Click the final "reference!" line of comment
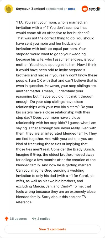The height and width of the screenshot is (238, 105). coord(24,202)
